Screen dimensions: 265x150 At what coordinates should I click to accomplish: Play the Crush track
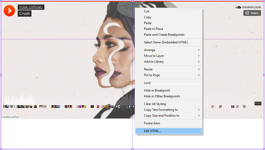click(x=9, y=11)
